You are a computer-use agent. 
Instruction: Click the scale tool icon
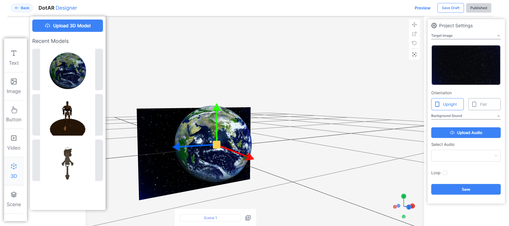(x=414, y=34)
